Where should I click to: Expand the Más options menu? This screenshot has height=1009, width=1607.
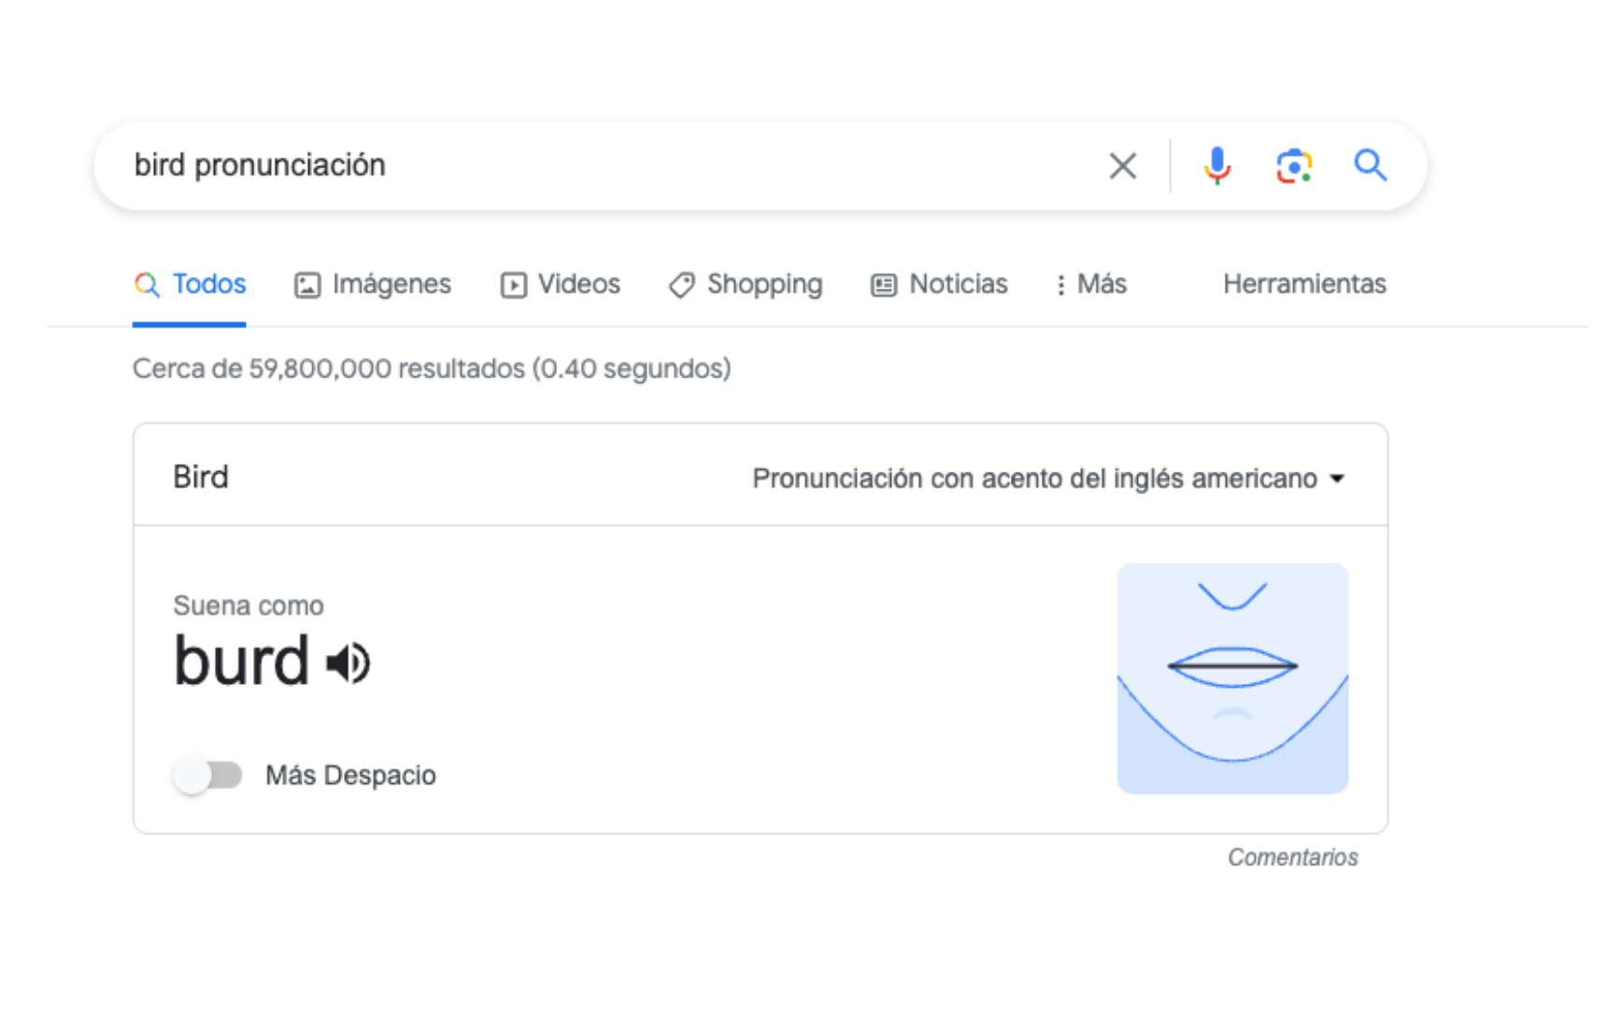pos(1091,284)
